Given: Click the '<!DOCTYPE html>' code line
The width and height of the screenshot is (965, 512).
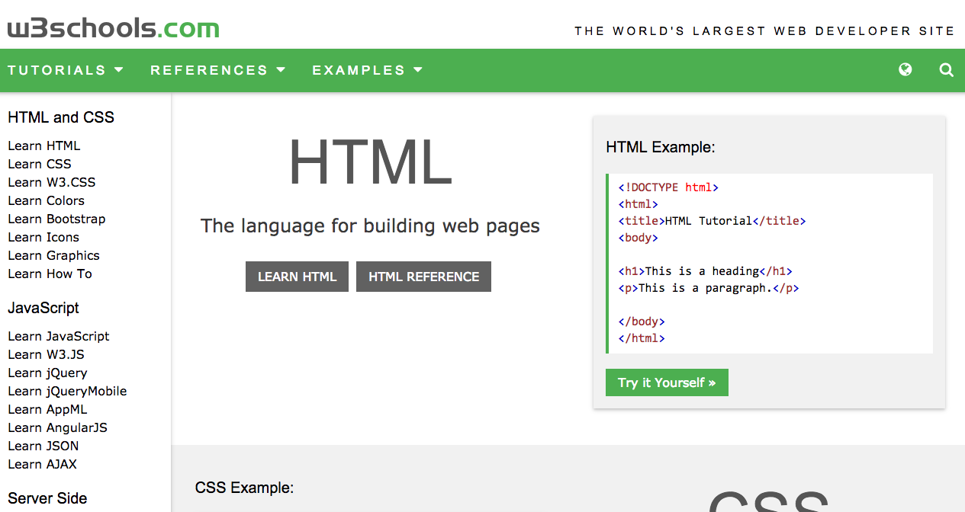Looking at the screenshot, I should tap(668, 187).
